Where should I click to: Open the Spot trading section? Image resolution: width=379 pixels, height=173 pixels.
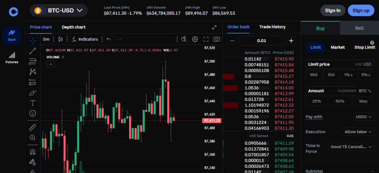[12, 35]
